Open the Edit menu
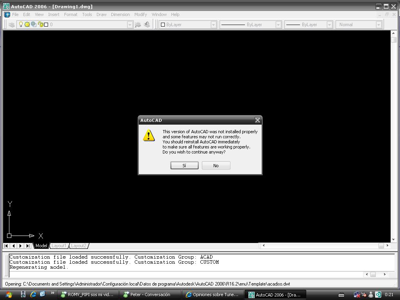The height and width of the screenshot is (300, 400). tap(27, 14)
